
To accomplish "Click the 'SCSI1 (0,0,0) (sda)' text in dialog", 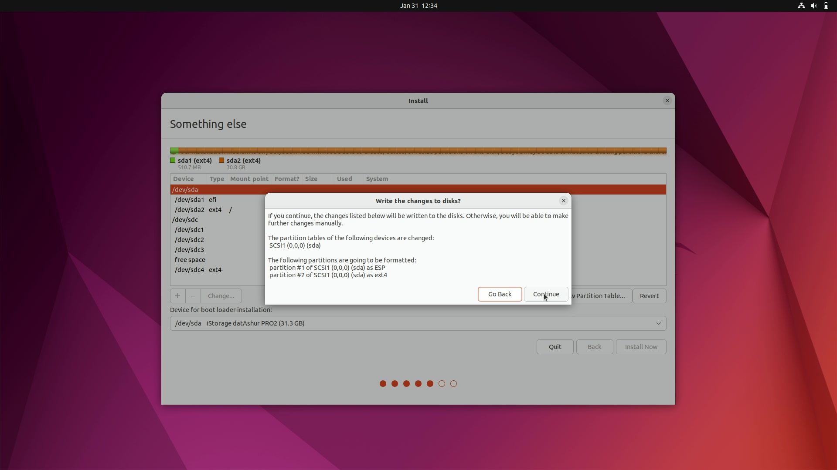I will coord(295,245).
